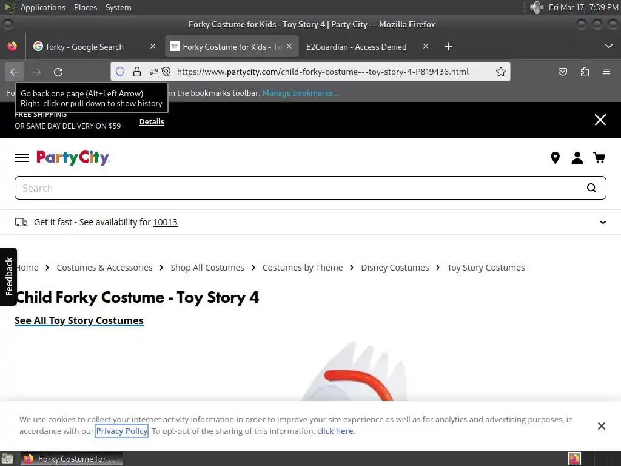The width and height of the screenshot is (621, 466).
Task: Save page to Pocket
Action: pos(562,72)
